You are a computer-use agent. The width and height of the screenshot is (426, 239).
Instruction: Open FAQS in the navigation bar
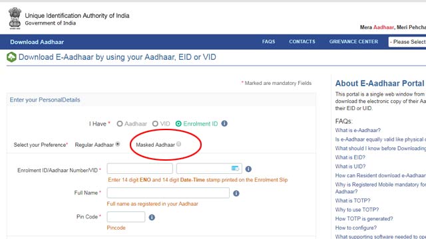(268, 42)
